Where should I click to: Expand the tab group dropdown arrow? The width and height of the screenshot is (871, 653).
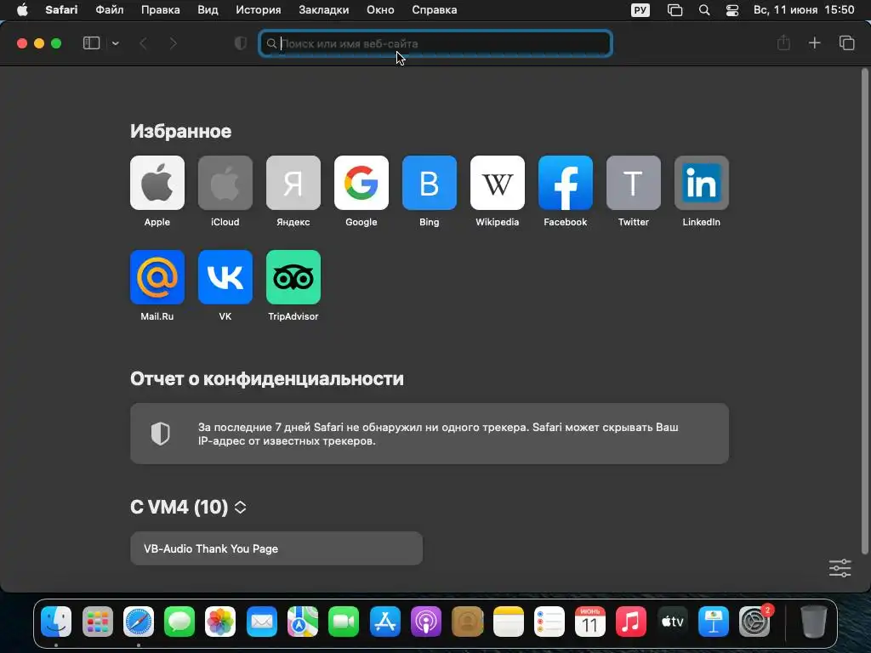click(116, 43)
